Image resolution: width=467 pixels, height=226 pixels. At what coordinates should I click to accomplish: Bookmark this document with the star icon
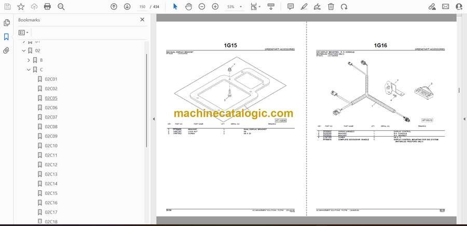[21, 7]
